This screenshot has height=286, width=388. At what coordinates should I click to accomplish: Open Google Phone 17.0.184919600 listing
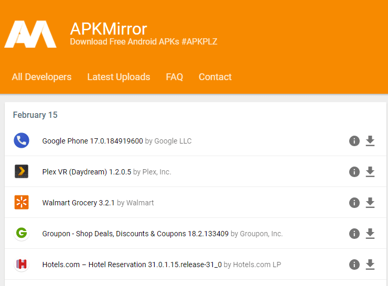pyautogui.click(x=93, y=141)
